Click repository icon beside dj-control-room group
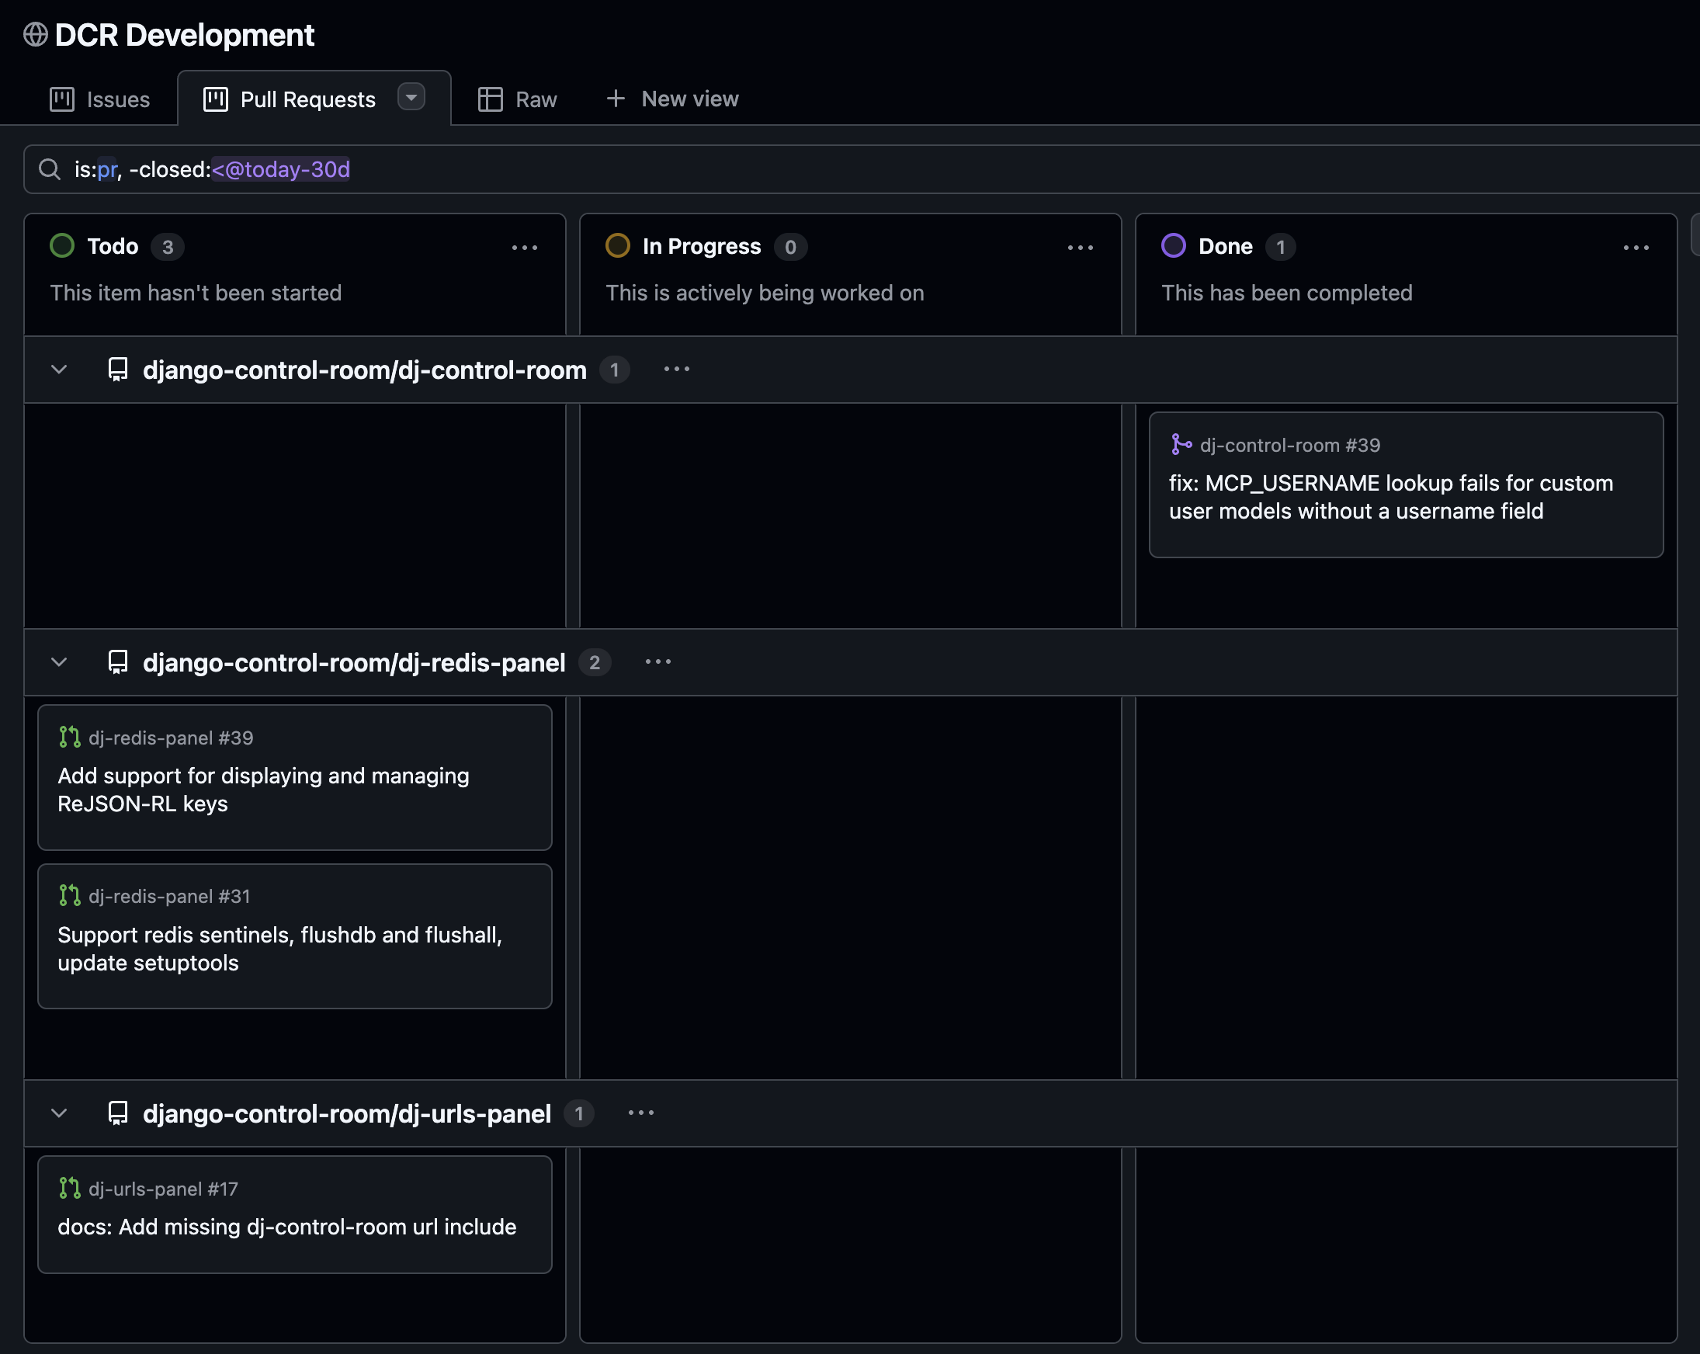Screen dimensions: 1700x1354 118,370
